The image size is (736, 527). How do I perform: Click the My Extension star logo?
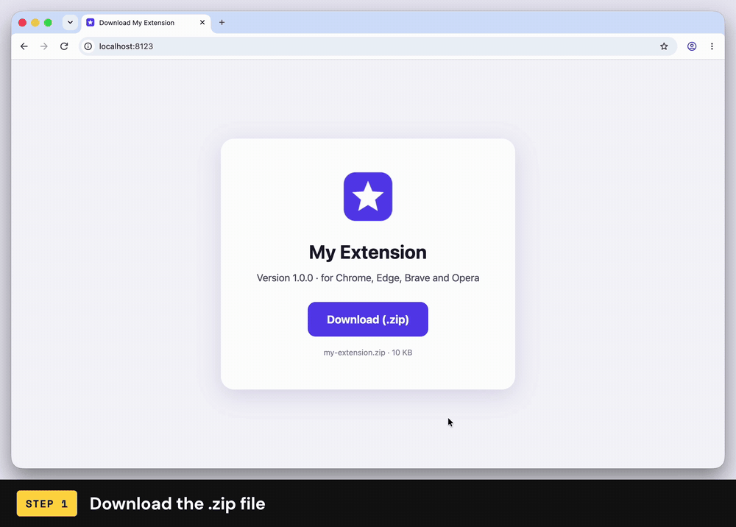[367, 197]
